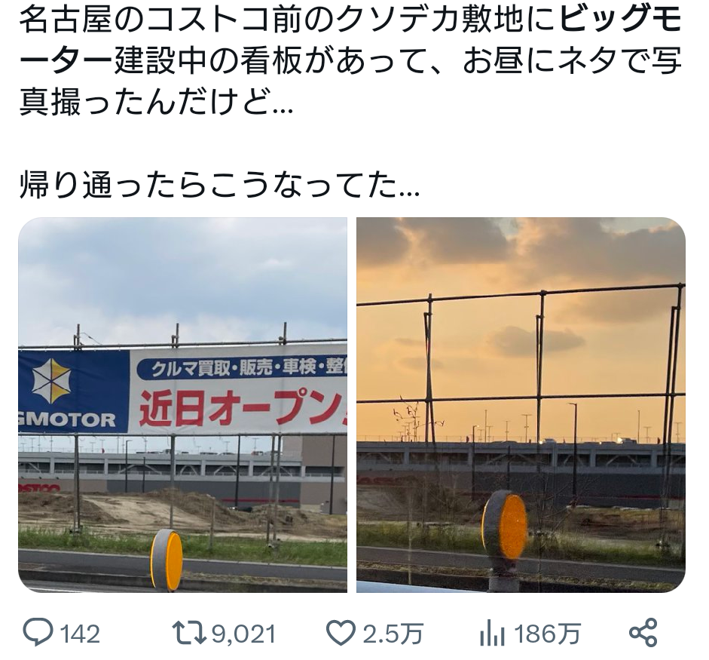Click the orange reflector in right photo
The image size is (709, 660).
[x=505, y=526]
